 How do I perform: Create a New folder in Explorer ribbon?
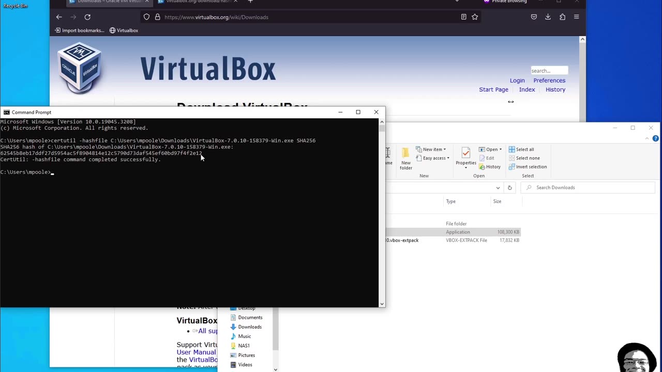coord(406,159)
